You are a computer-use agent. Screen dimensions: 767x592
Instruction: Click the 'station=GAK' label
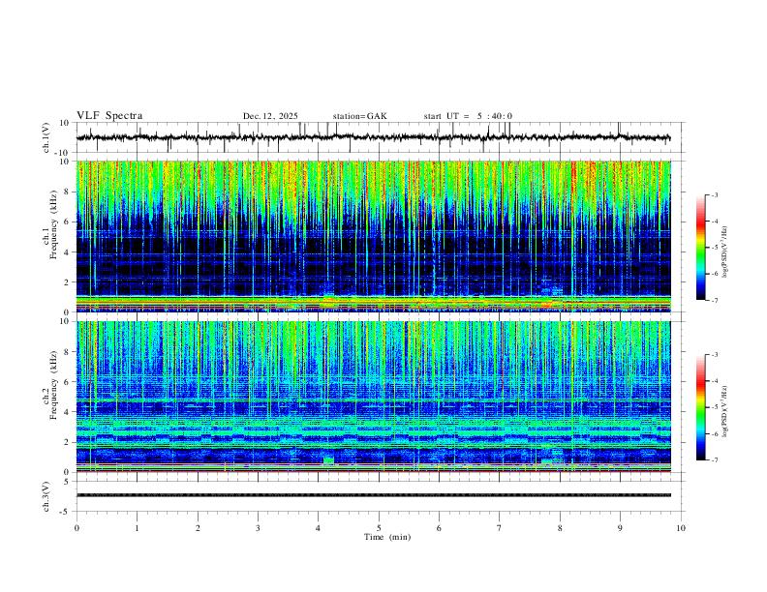359,116
